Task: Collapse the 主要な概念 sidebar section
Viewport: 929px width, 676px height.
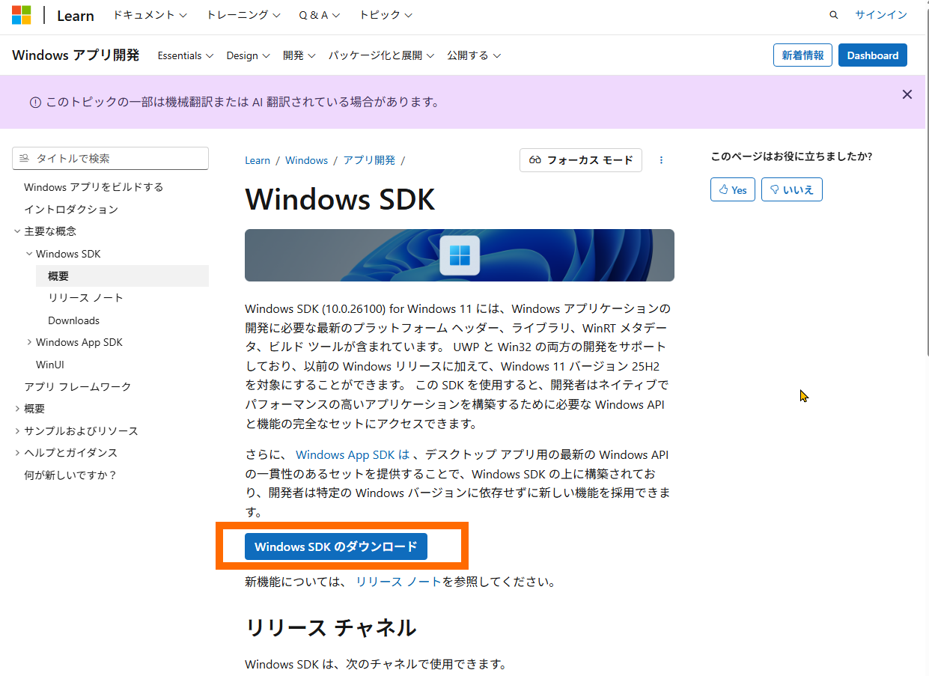Action: click(17, 231)
